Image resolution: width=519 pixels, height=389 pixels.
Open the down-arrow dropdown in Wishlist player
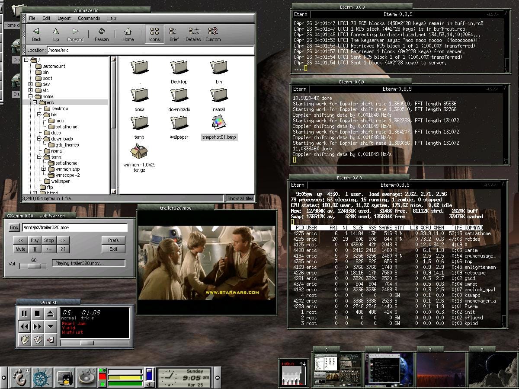51,327
